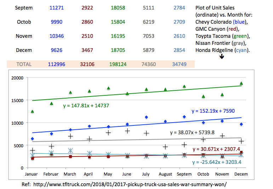The width and height of the screenshot is (273, 189).
Task: Select the green value 18058
Action: [118, 8]
